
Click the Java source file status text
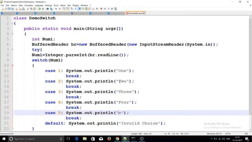tap(7, 134)
